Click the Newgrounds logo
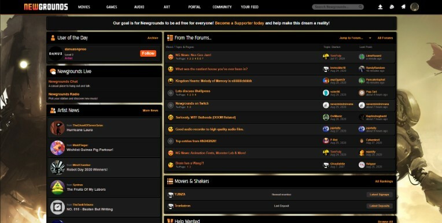The height and width of the screenshot is (223, 442). (46, 7)
